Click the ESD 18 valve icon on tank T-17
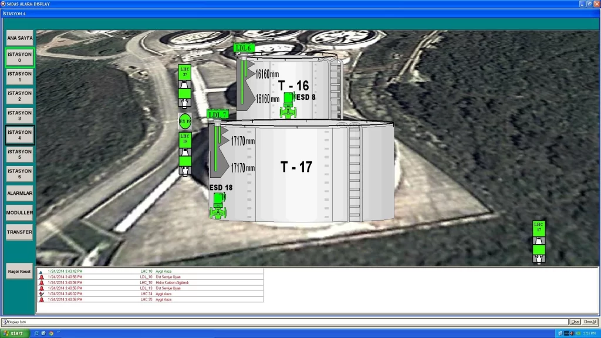 (218, 206)
